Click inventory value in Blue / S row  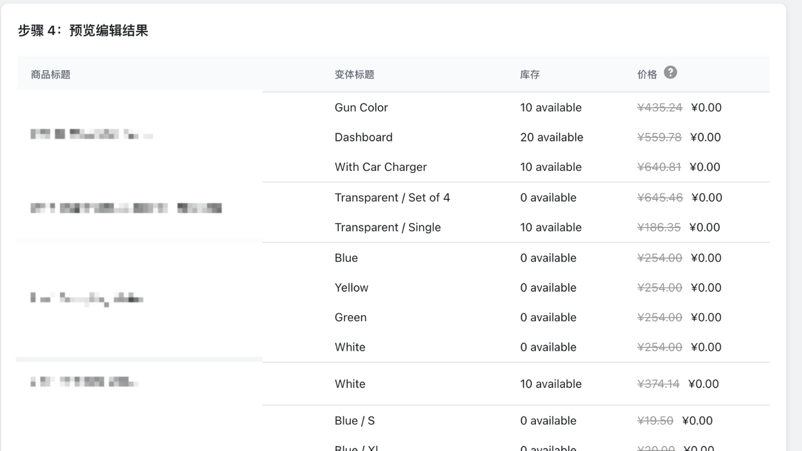point(548,421)
